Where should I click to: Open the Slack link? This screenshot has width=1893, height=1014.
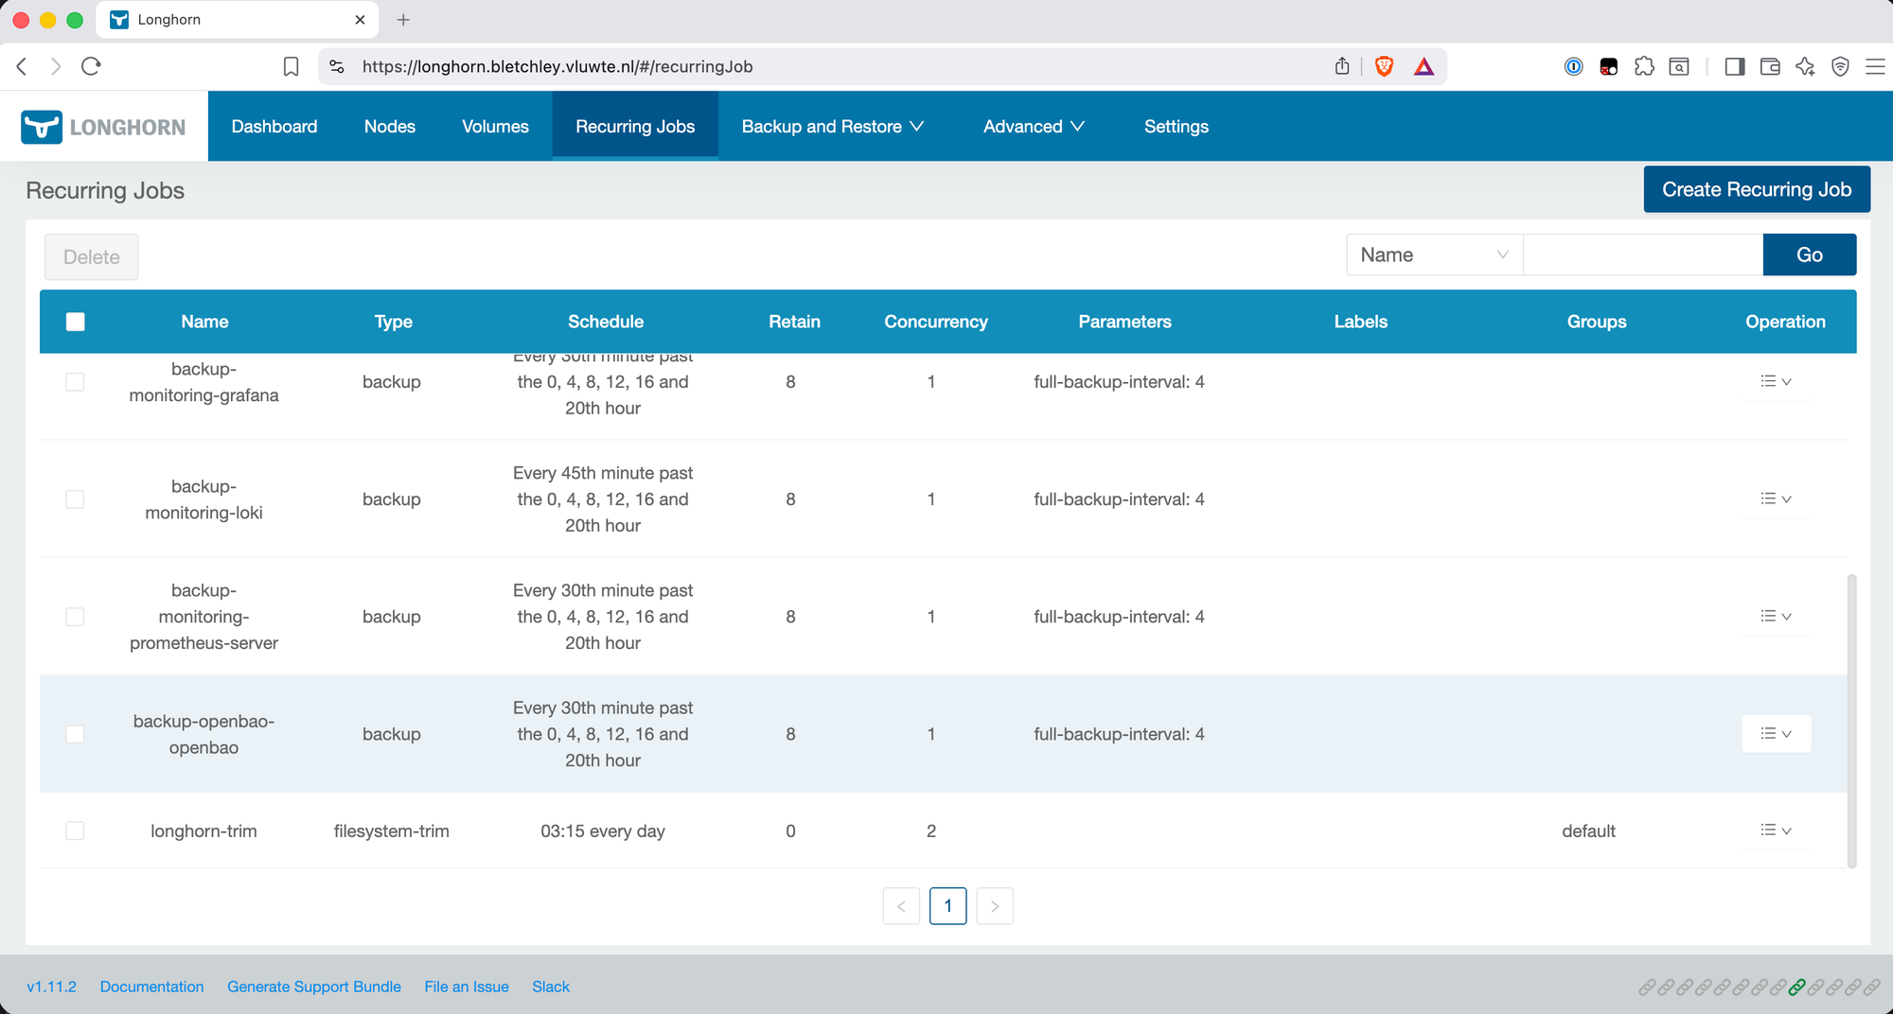551,987
